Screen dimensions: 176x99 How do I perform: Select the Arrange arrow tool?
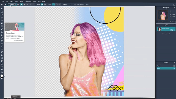(x=2, y=9)
